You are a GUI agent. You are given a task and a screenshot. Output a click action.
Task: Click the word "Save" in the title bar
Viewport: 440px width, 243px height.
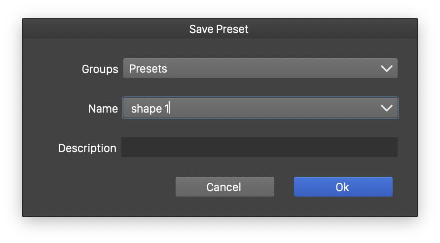(201, 29)
